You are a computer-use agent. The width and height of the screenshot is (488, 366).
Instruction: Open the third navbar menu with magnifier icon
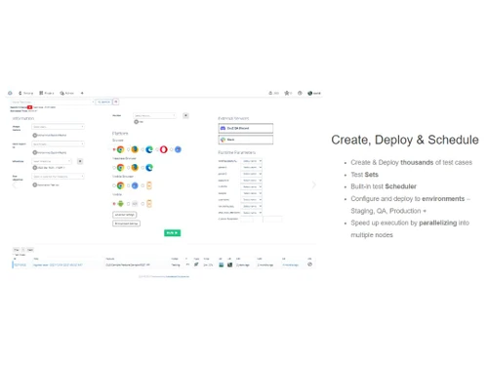pos(66,93)
